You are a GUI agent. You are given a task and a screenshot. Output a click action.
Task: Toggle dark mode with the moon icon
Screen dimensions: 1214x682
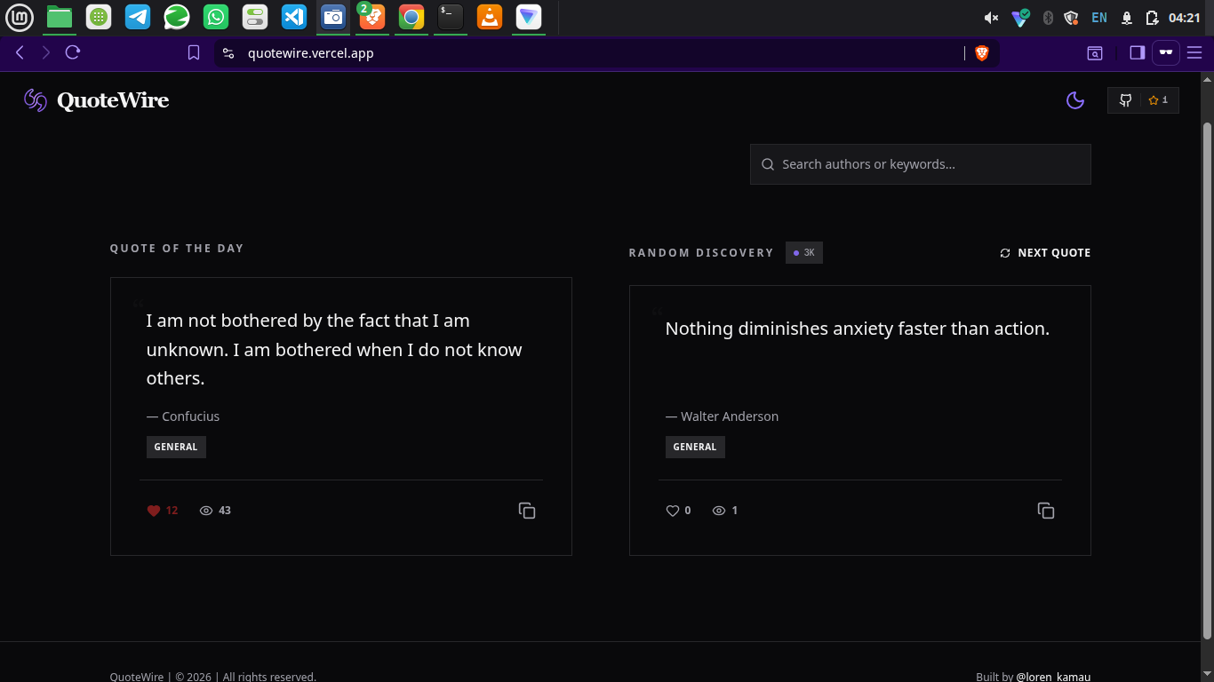(1075, 100)
